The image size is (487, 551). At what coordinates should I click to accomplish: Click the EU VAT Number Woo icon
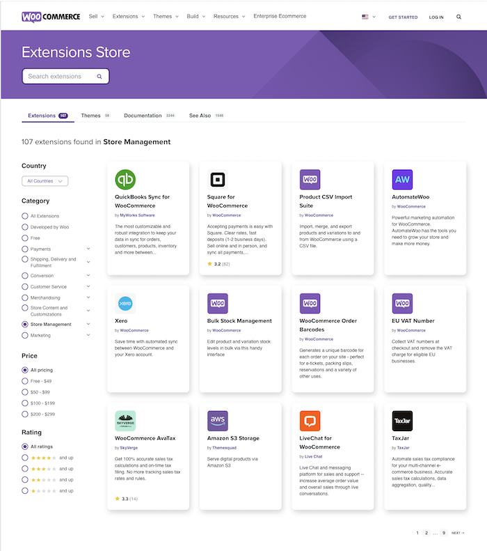402,303
